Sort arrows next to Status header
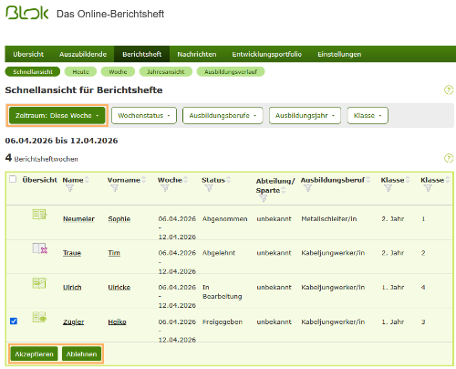 [228, 180]
